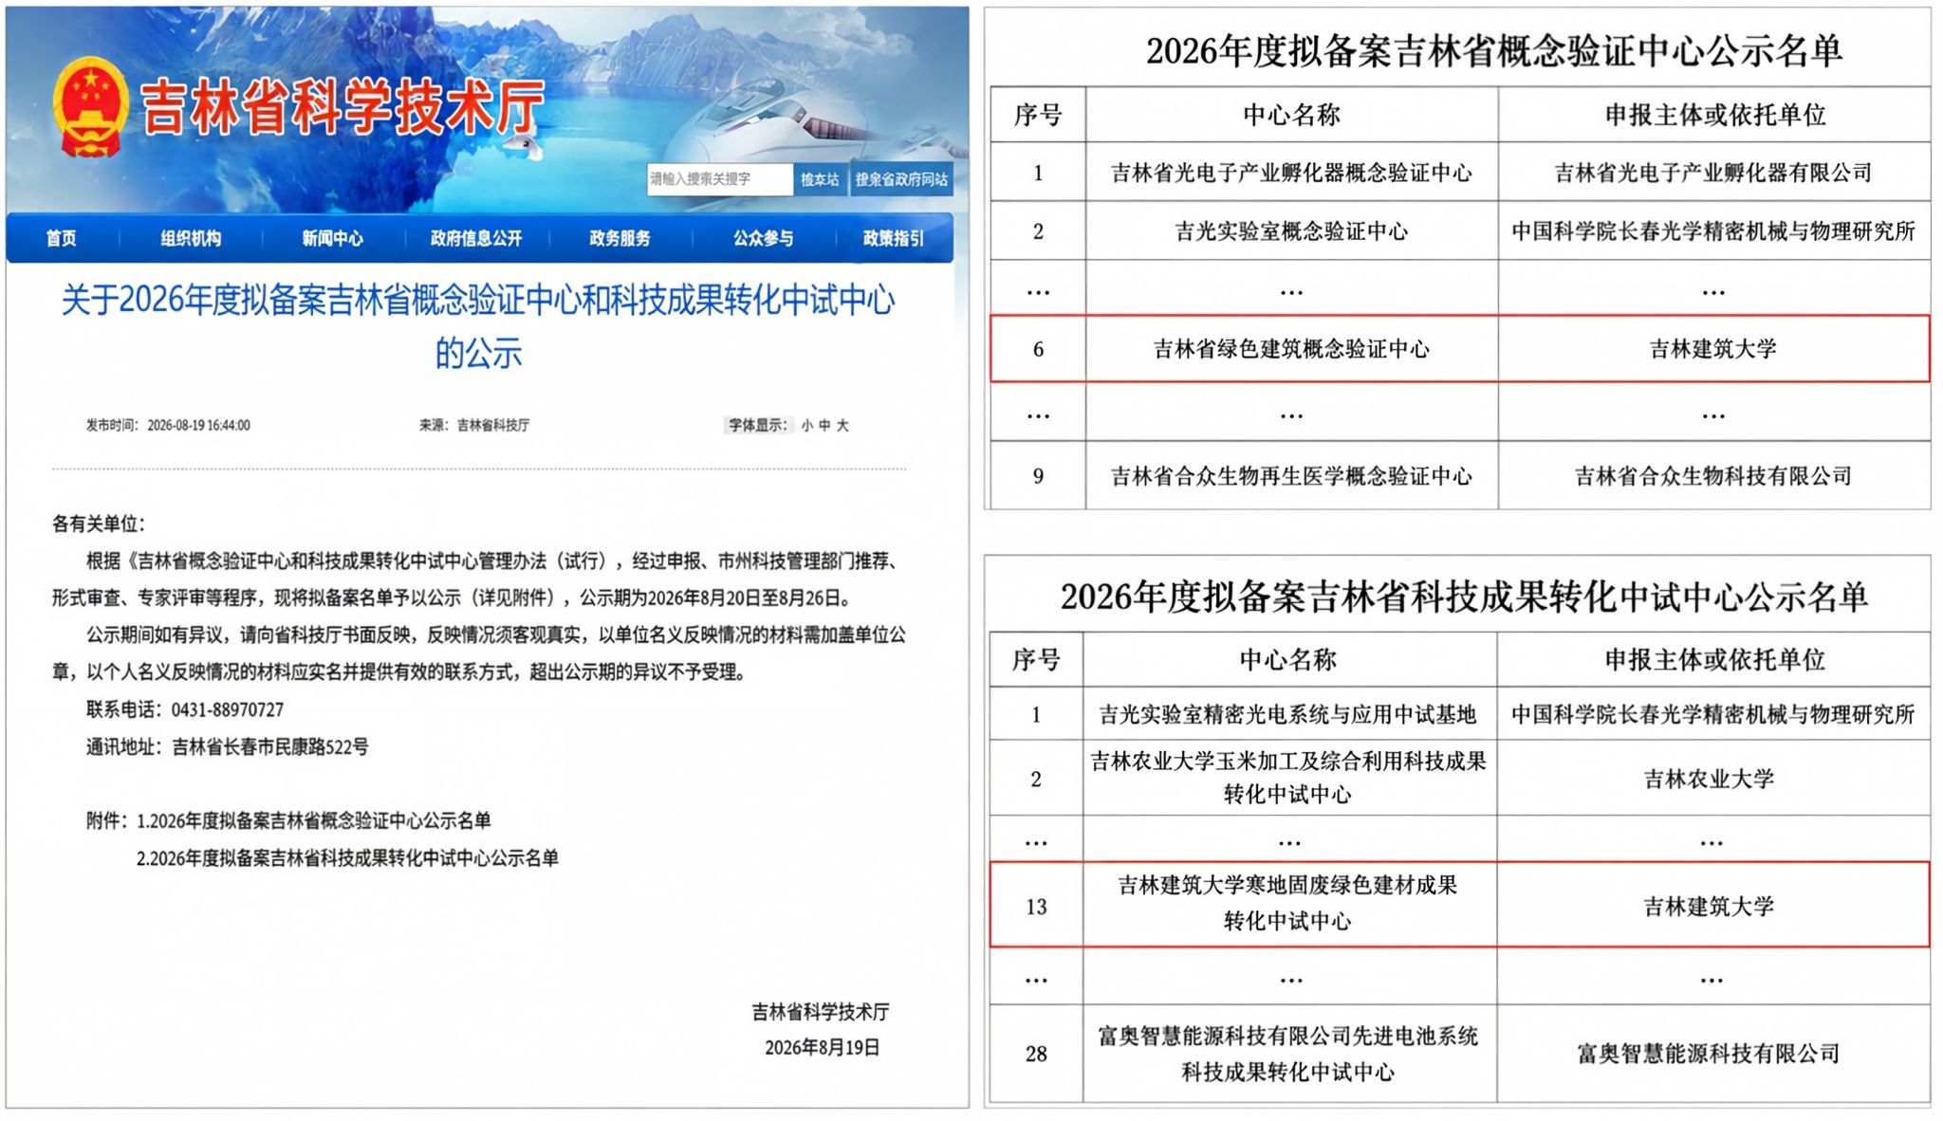Viewport: 1943px width, 1121px height.
Task: Click the salutation 各有关单位:
Action: coord(99,524)
